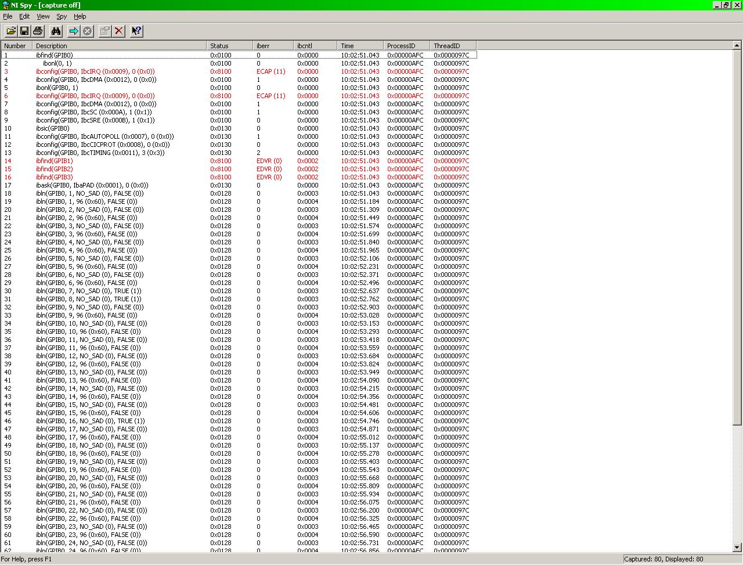Viewport: 743px width, 566px height.
Task: Click the scrollbar down arrow
Action: click(x=737, y=547)
